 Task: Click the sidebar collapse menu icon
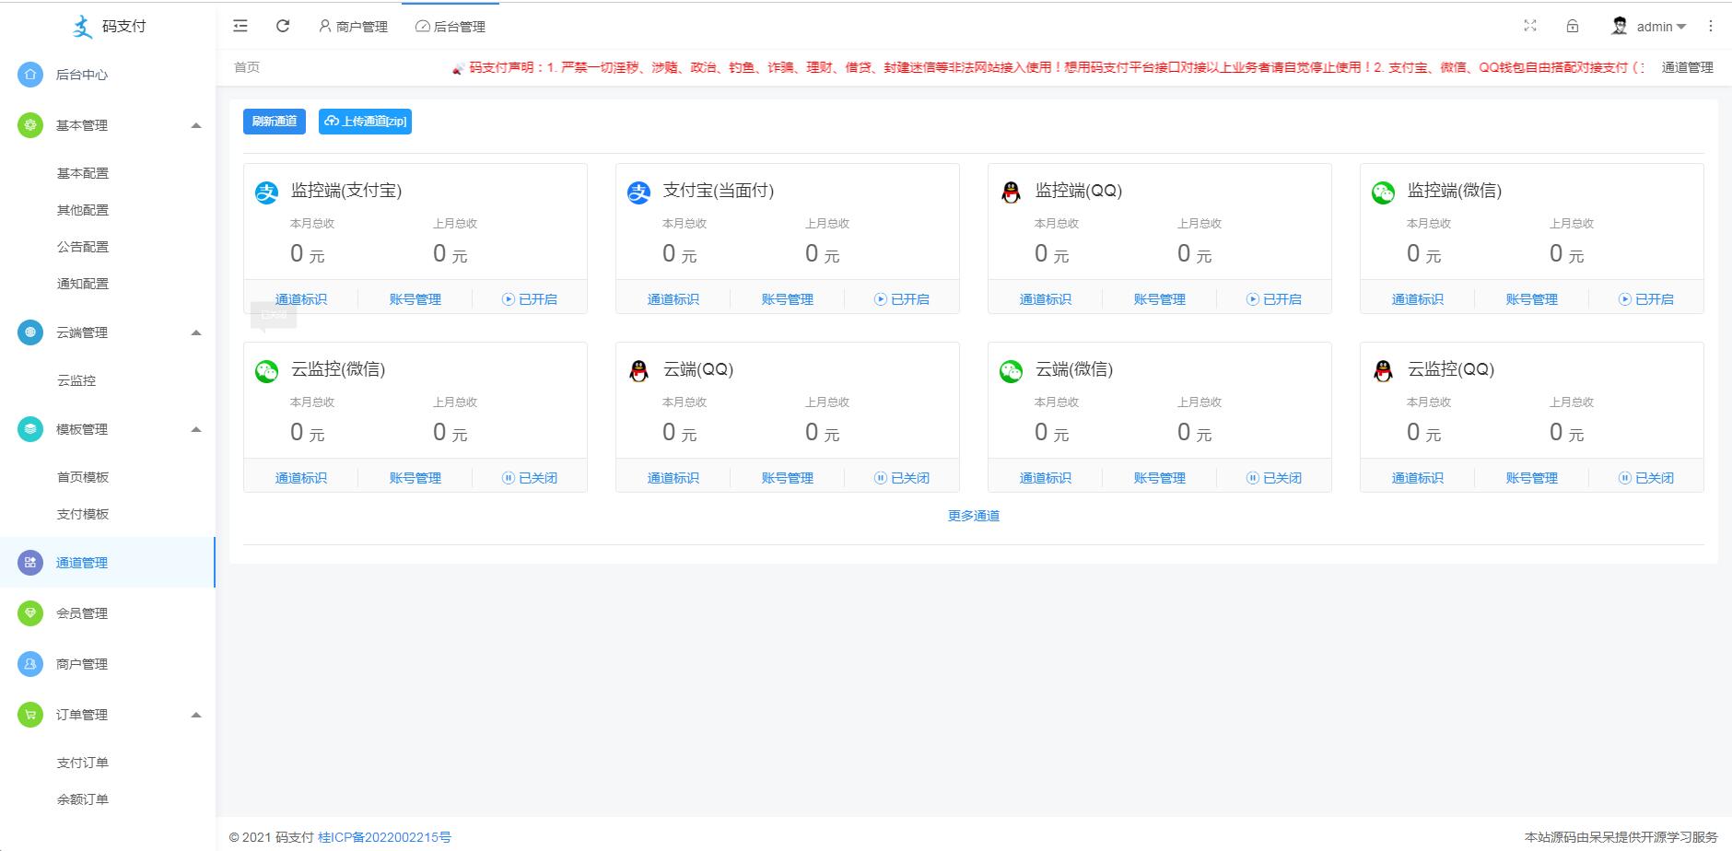click(x=240, y=26)
